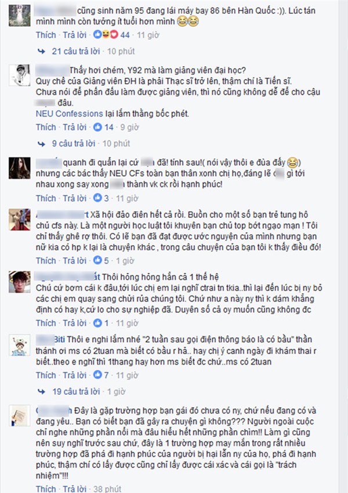Open reaction icons on the 44-reaction comment
The height and width of the screenshot is (493, 348).
click(106, 35)
